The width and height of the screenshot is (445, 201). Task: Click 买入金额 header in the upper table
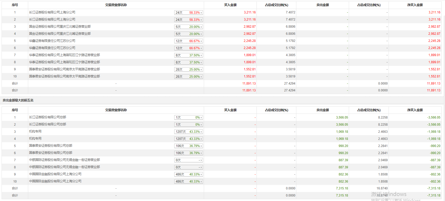230,5
